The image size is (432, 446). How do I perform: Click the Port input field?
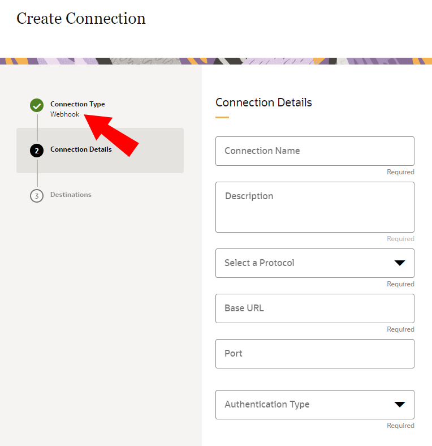pos(315,354)
